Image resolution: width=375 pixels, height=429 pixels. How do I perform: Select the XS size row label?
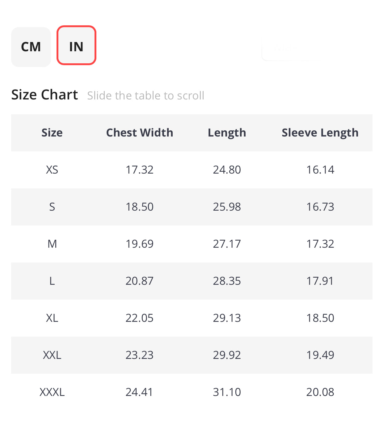pyautogui.click(x=52, y=170)
